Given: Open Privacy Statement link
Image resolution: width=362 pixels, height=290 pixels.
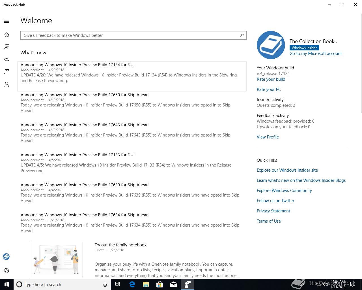Looking at the screenshot, I should 273,211.
